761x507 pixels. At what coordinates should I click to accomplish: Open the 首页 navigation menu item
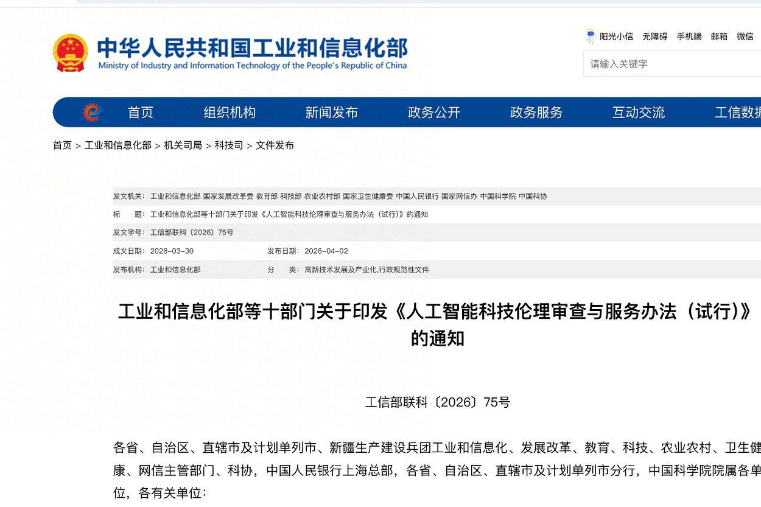(141, 113)
